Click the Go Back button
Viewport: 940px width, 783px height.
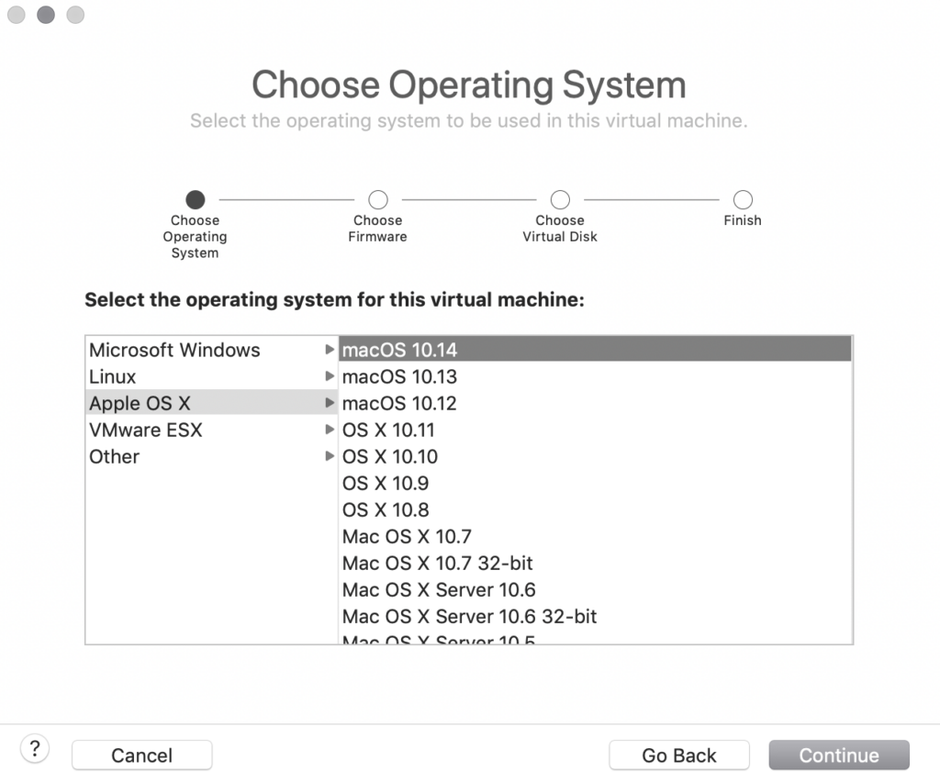coord(679,755)
